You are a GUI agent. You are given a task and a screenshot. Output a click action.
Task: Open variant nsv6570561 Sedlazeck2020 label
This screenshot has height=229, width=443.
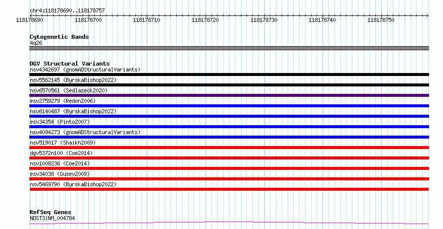(69, 90)
